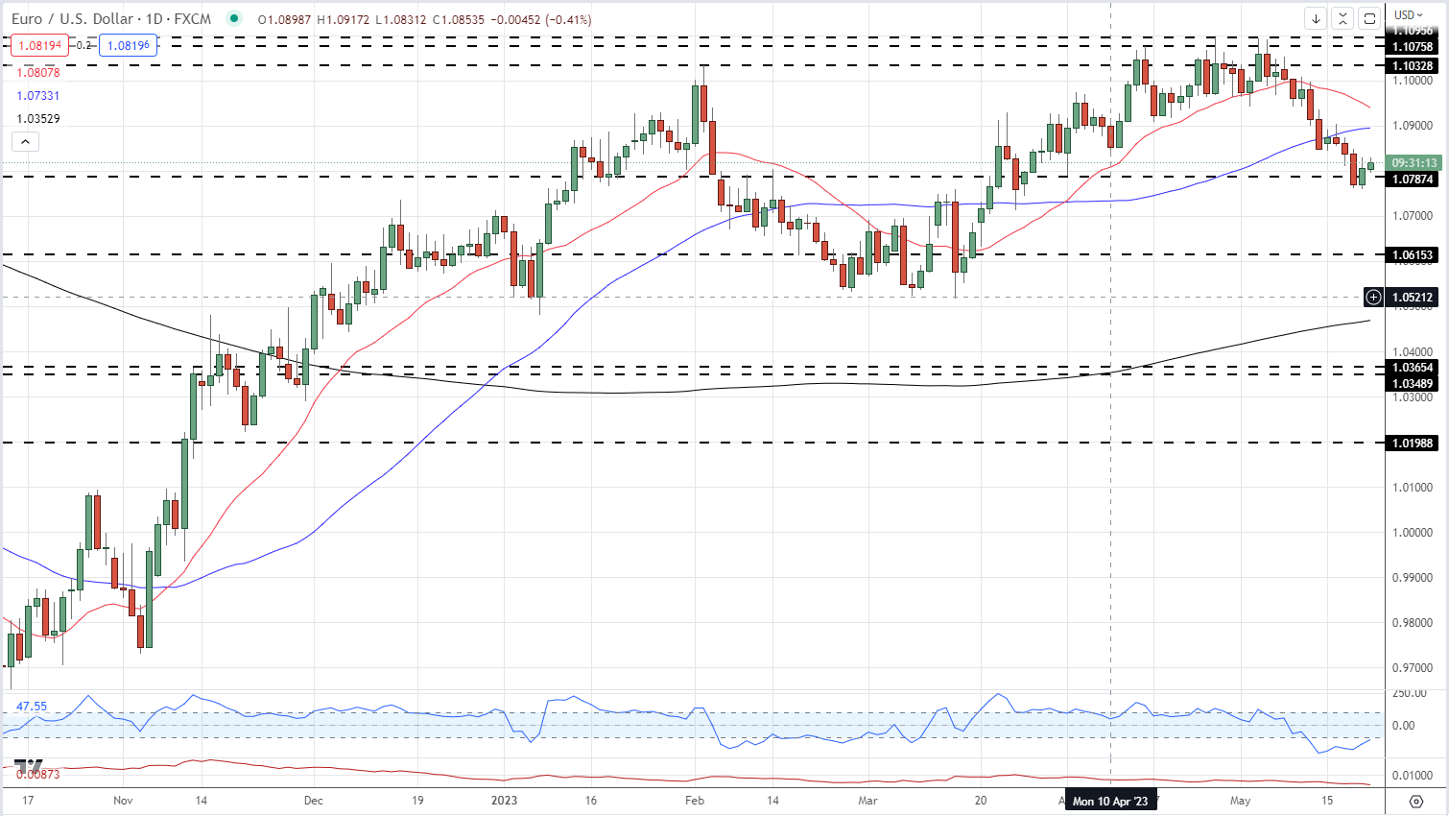Click the price label 1.10758
This screenshot has height=816, width=1449.
coord(1413,47)
